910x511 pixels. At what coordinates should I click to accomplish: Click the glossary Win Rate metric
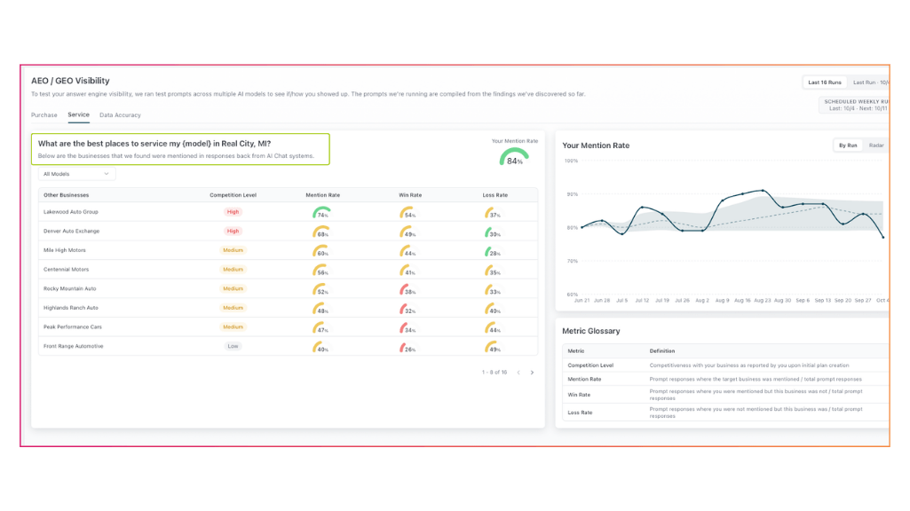[579, 395]
